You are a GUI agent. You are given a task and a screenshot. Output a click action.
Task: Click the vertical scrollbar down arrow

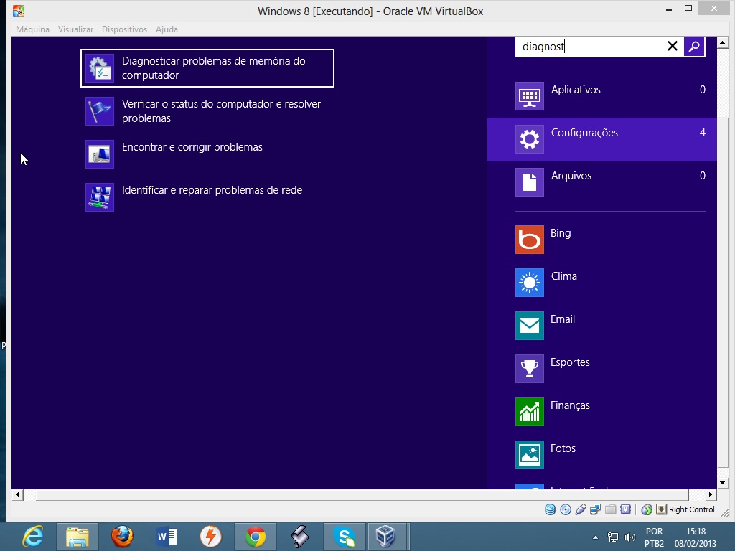pos(722,483)
